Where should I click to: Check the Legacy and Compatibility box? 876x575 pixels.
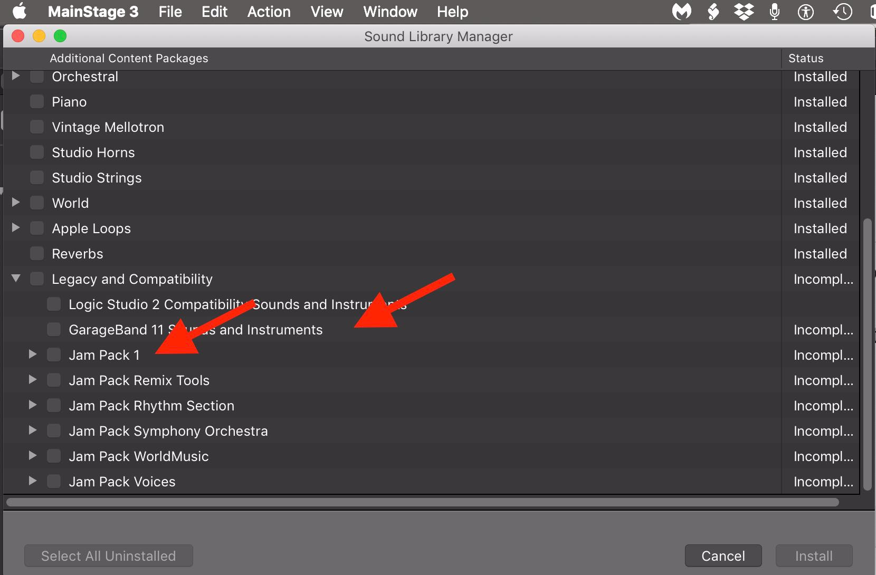pyautogui.click(x=37, y=279)
